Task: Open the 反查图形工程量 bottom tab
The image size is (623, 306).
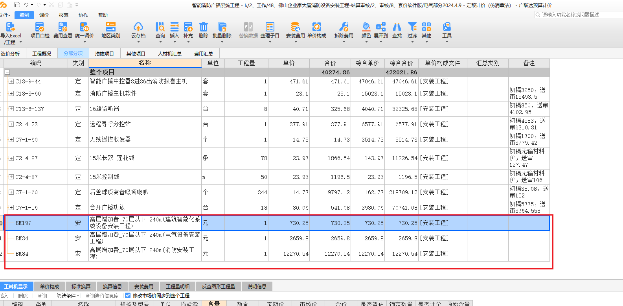Action: tap(219, 286)
